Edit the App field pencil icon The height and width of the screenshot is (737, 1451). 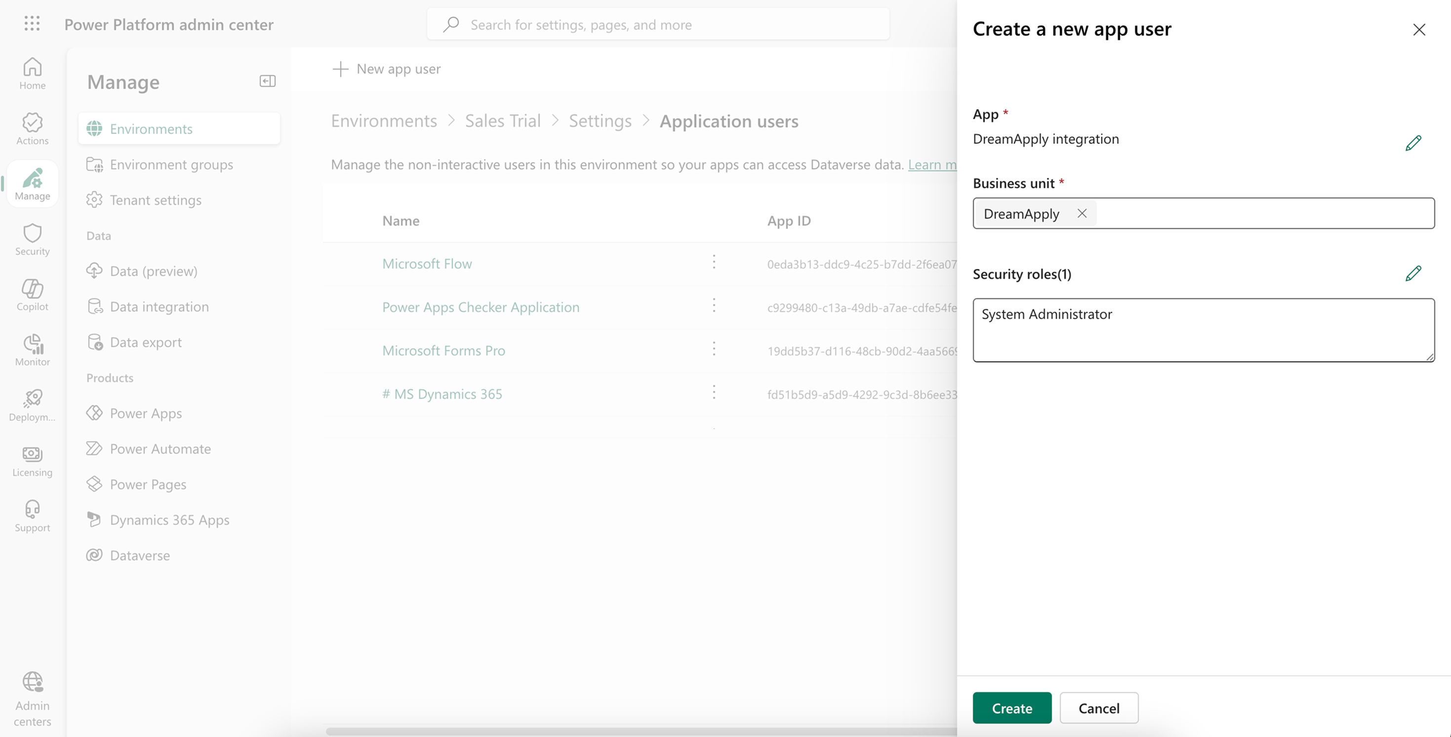pos(1412,143)
